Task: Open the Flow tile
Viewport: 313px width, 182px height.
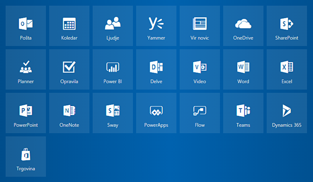Action: click(x=200, y=113)
